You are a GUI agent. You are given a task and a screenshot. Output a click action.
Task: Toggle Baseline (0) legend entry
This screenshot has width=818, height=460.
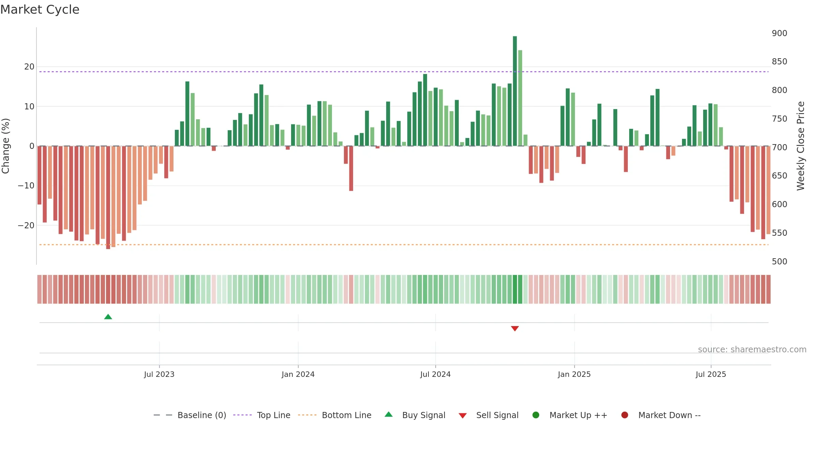click(190, 415)
